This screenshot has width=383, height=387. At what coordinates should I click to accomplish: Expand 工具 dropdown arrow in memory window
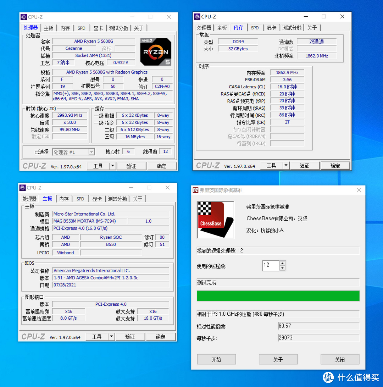click(286, 165)
